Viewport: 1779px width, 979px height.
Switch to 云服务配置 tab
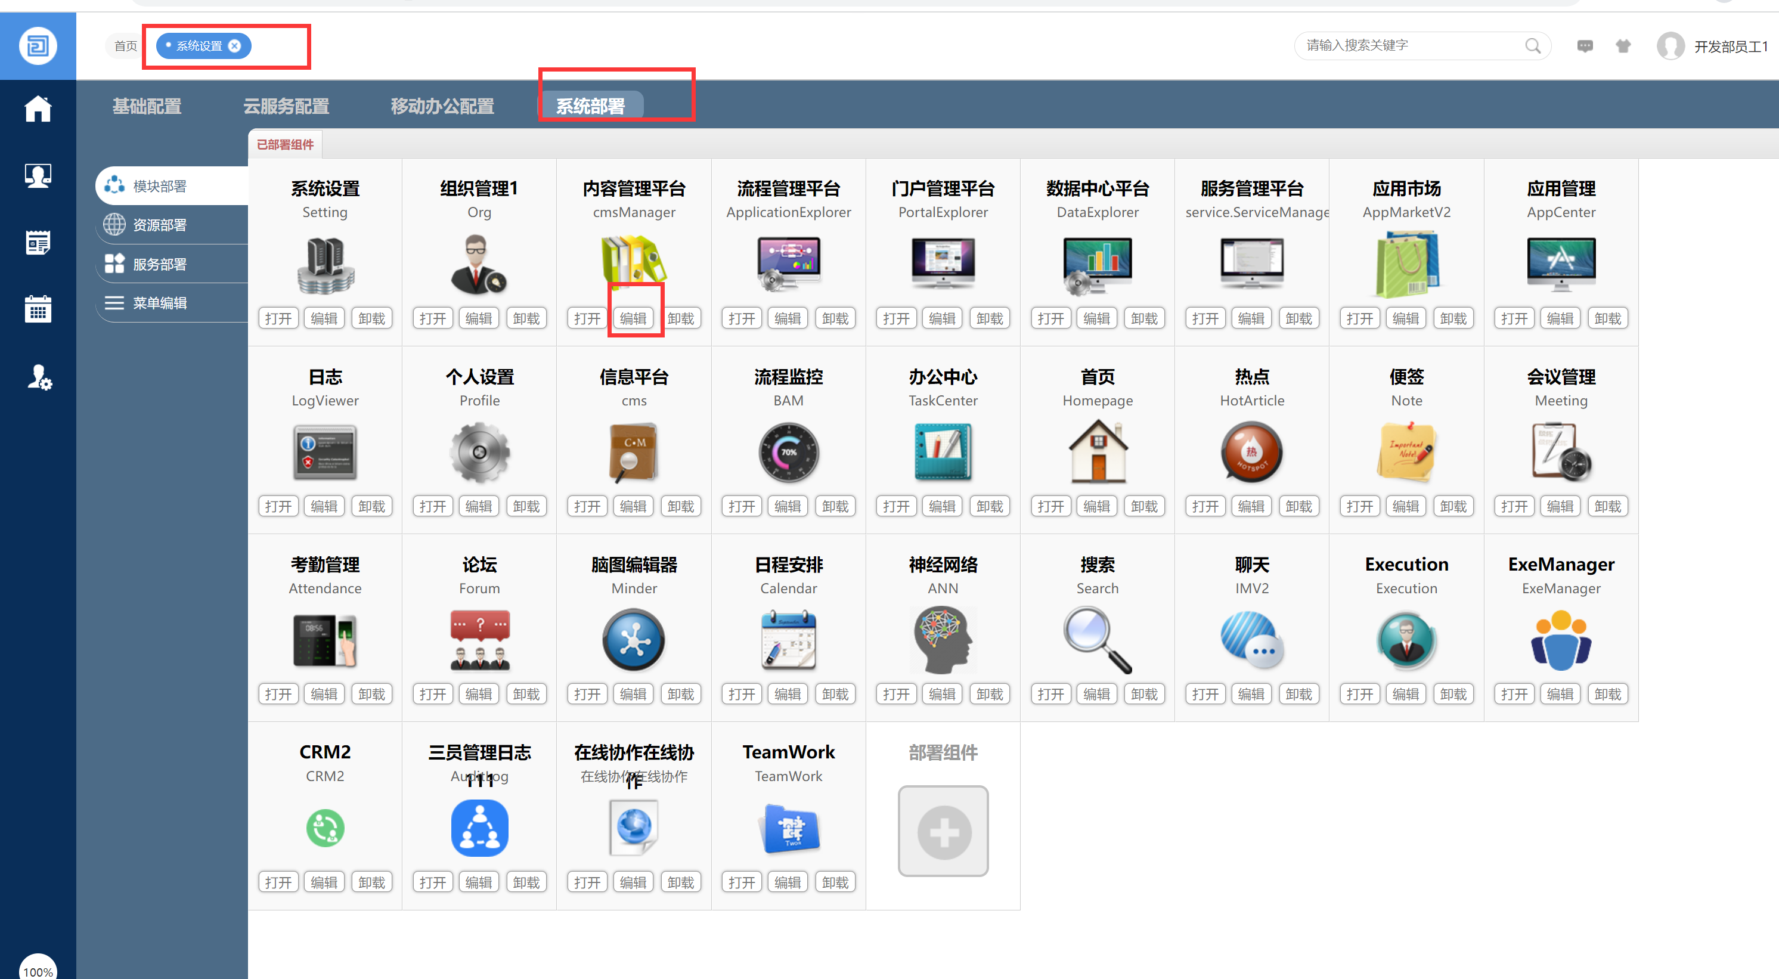click(286, 106)
